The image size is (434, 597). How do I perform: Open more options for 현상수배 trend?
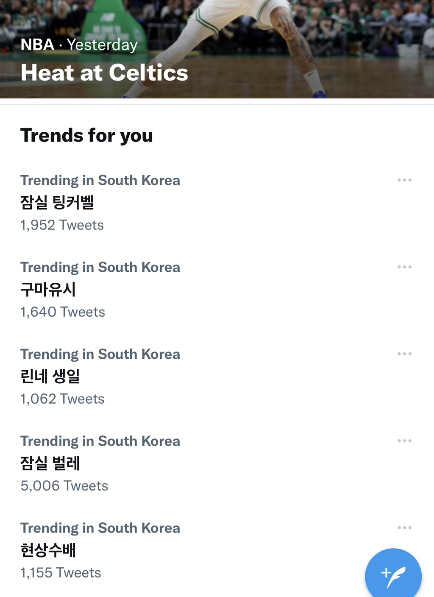pyautogui.click(x=404, y=528)
